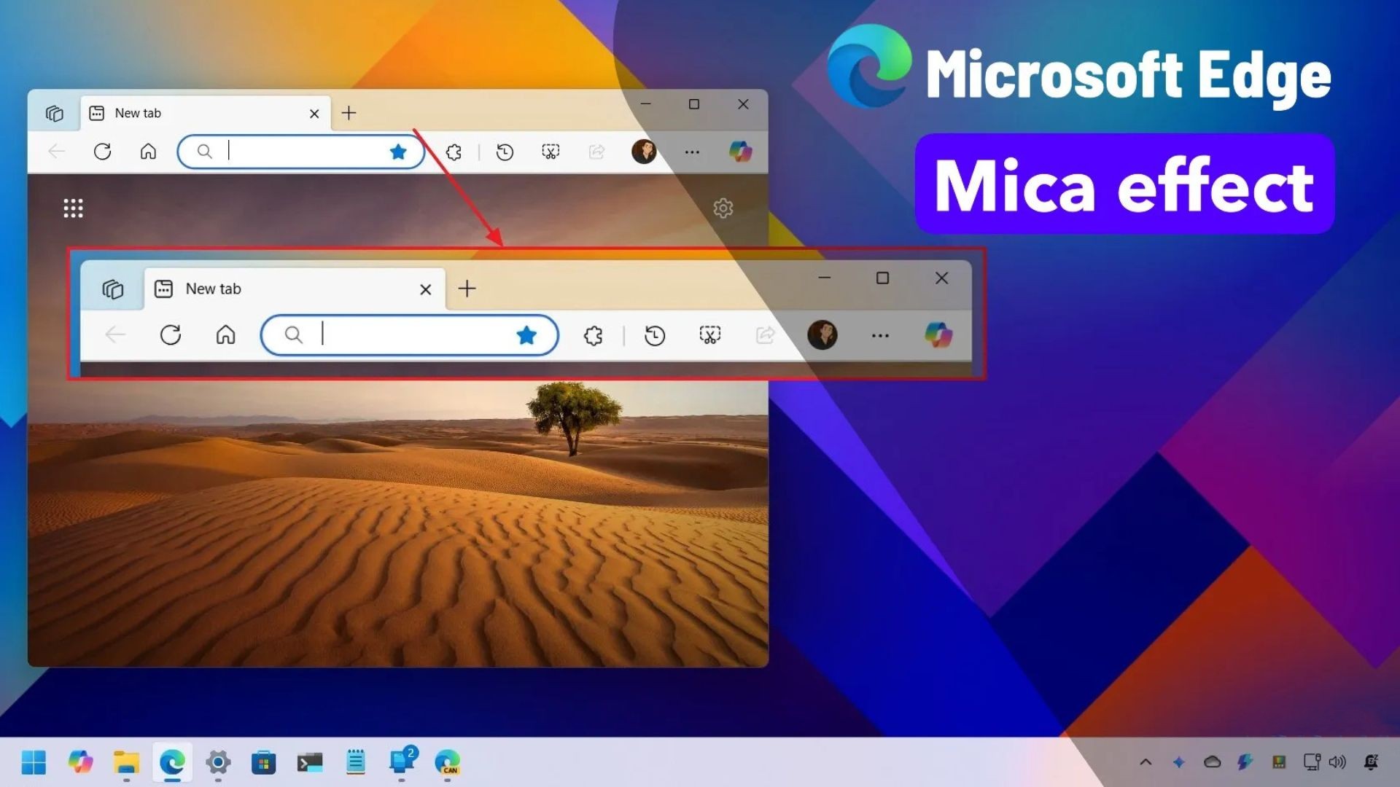Screen dimensions: 1400x787
Task: Open History in small Edge window
Action: pos(505,152)
